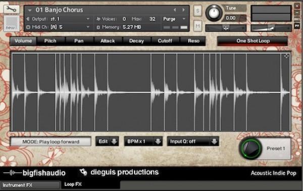Image resolution: width=303 pixels, height=191 pixels.
Task: Click the level meter display
Action: (271, 13)
